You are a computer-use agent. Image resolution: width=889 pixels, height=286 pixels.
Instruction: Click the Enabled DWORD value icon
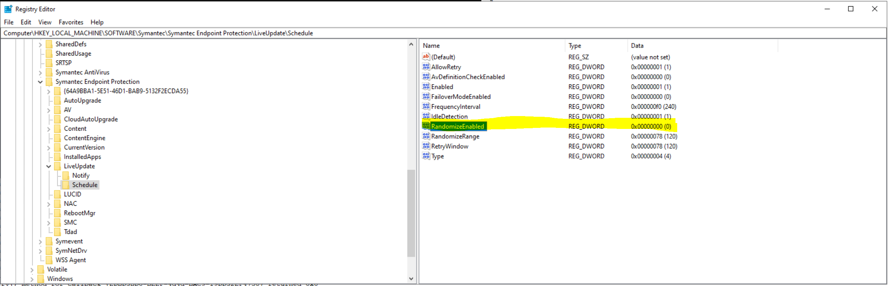point(426,87)
